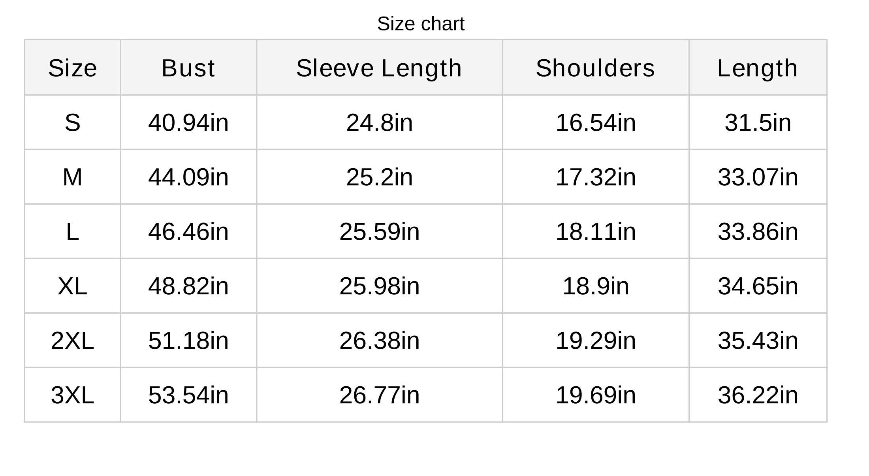Select the Bust column header
Screen dimensions: 869x476
click(x=188, y=68)
